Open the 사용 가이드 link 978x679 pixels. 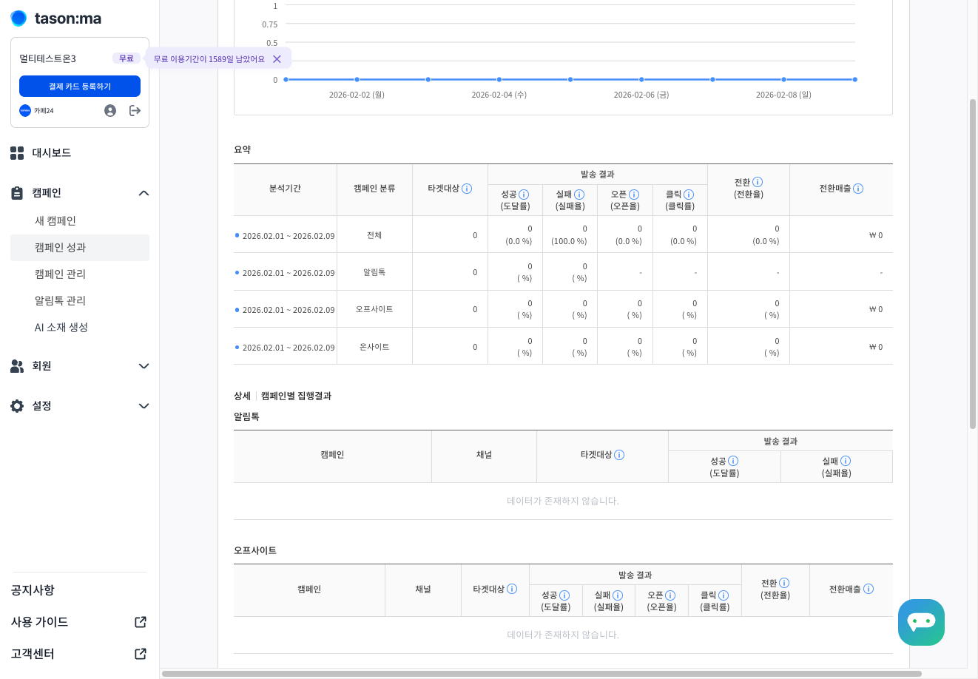coord(40,622)
